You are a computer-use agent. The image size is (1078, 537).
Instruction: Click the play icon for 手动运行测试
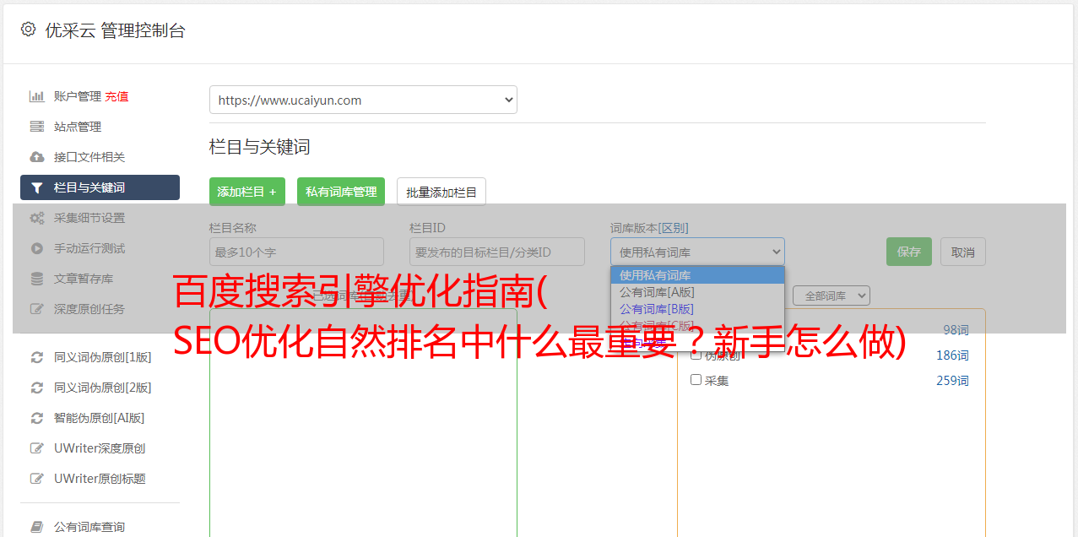tap(36, 248)
